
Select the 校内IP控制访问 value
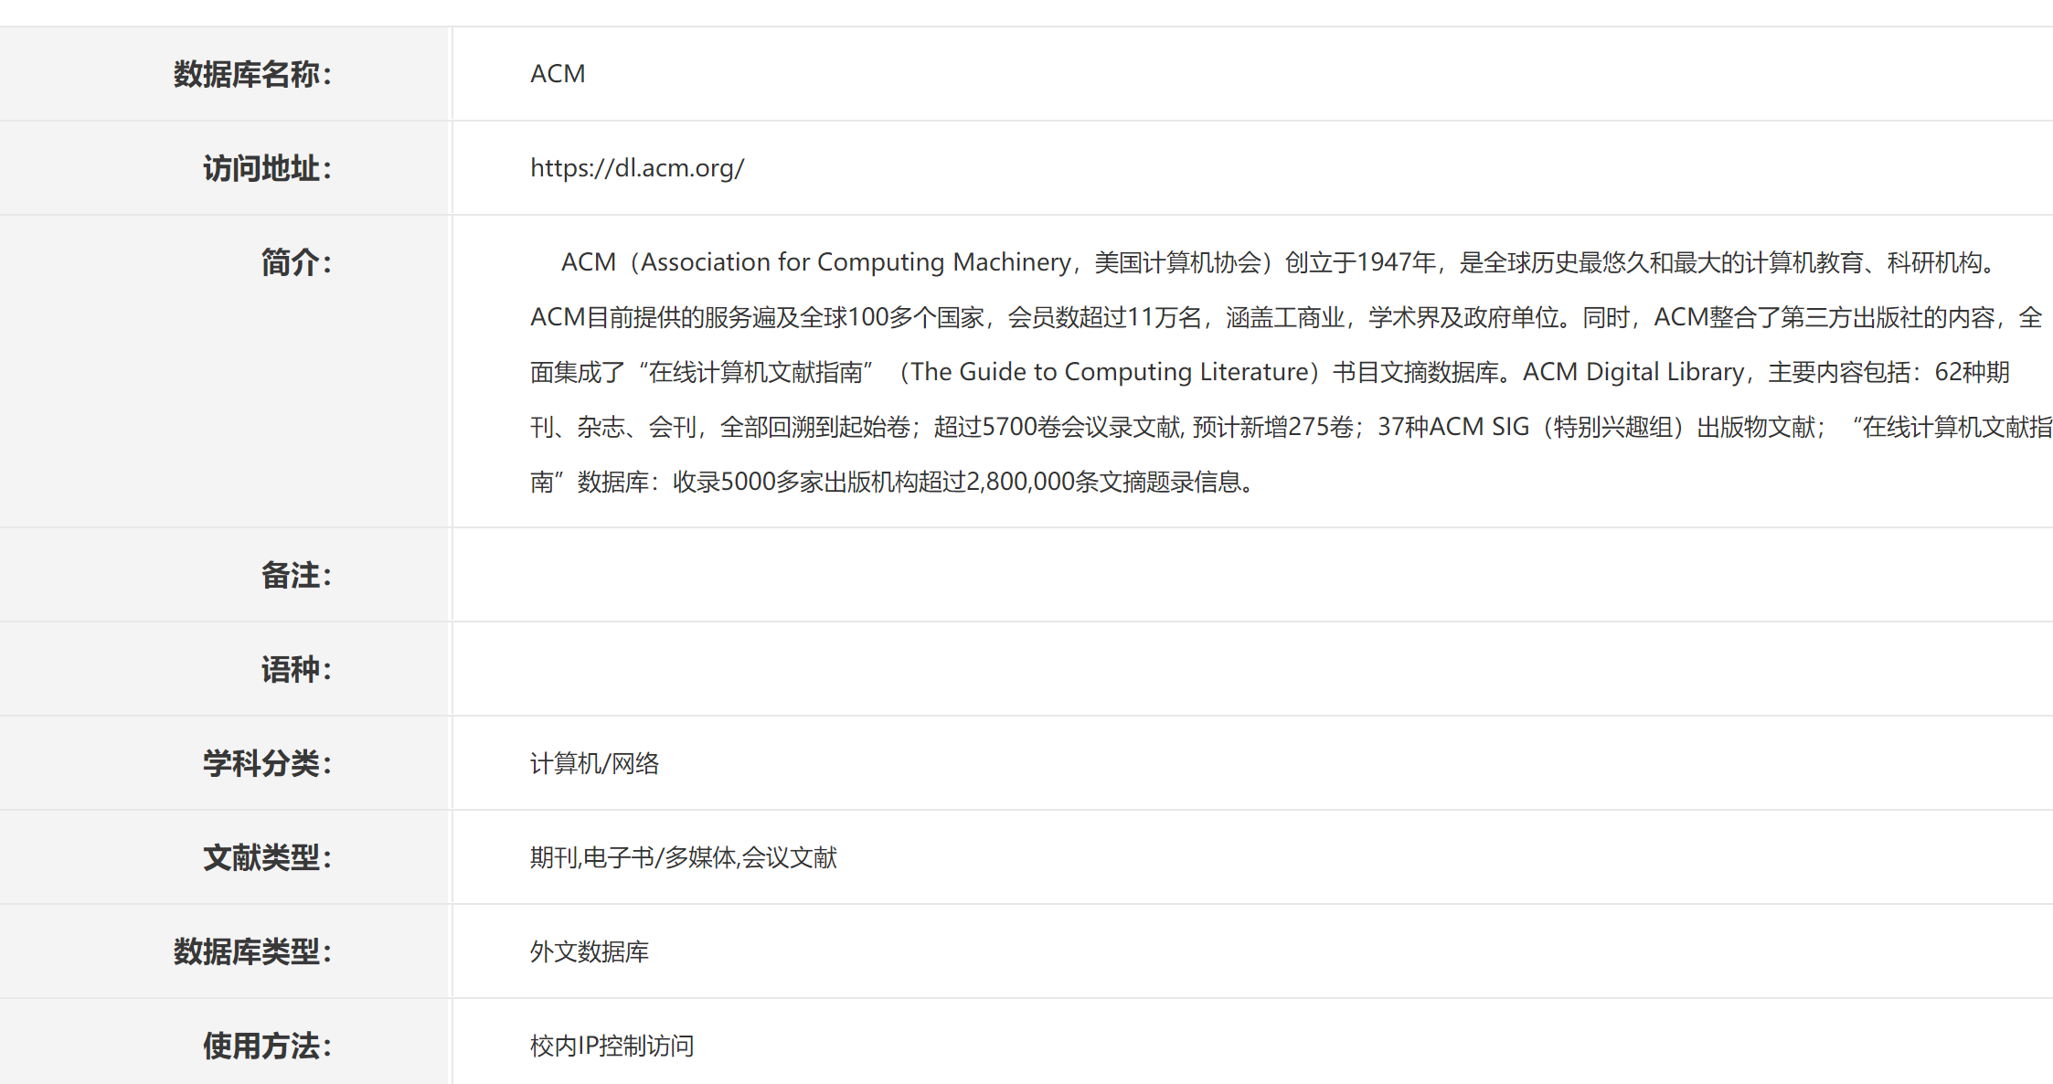coord(612,1046)
